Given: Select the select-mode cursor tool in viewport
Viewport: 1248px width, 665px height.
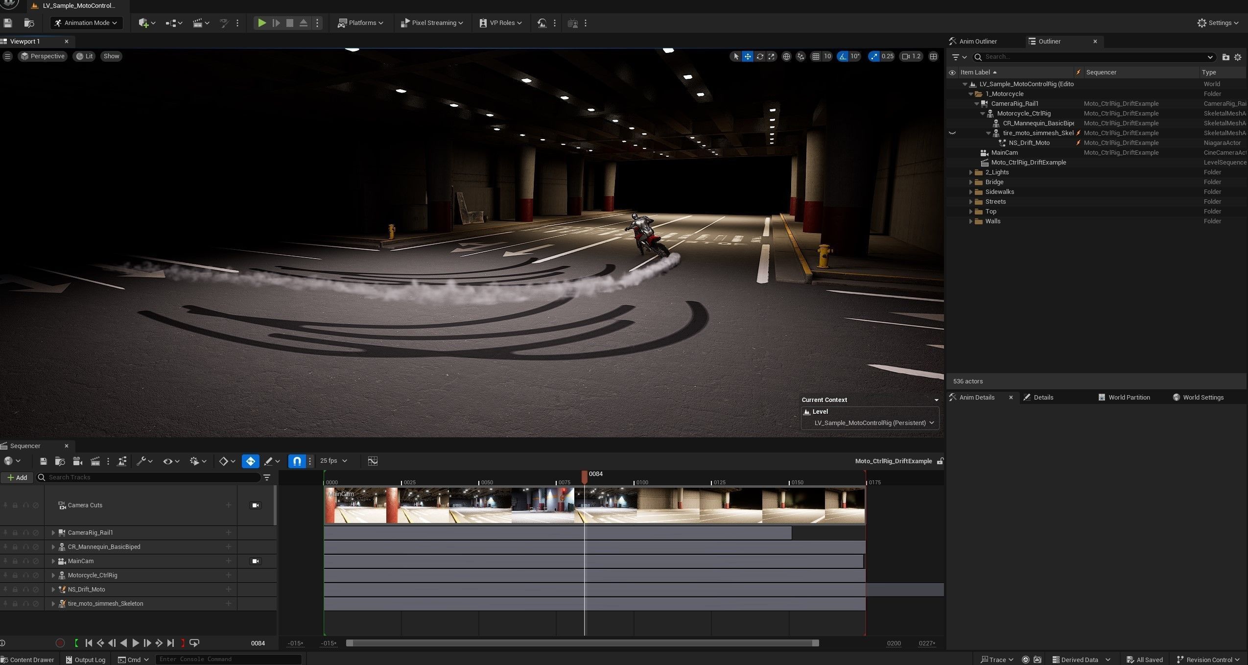Looking at the screenshot, I should 735,56.
